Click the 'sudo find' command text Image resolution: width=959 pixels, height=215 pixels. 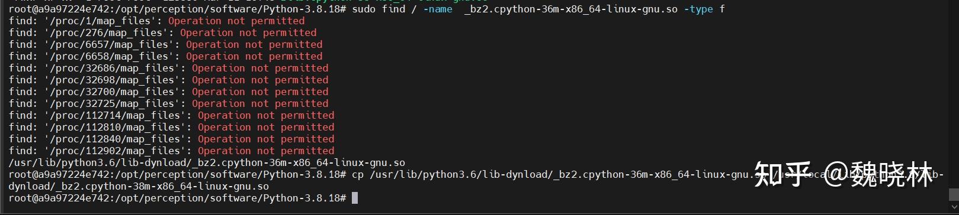[x=379, y=9]
